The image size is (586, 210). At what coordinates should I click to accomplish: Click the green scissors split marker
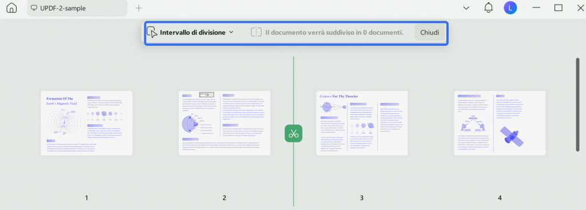[294, 133]
